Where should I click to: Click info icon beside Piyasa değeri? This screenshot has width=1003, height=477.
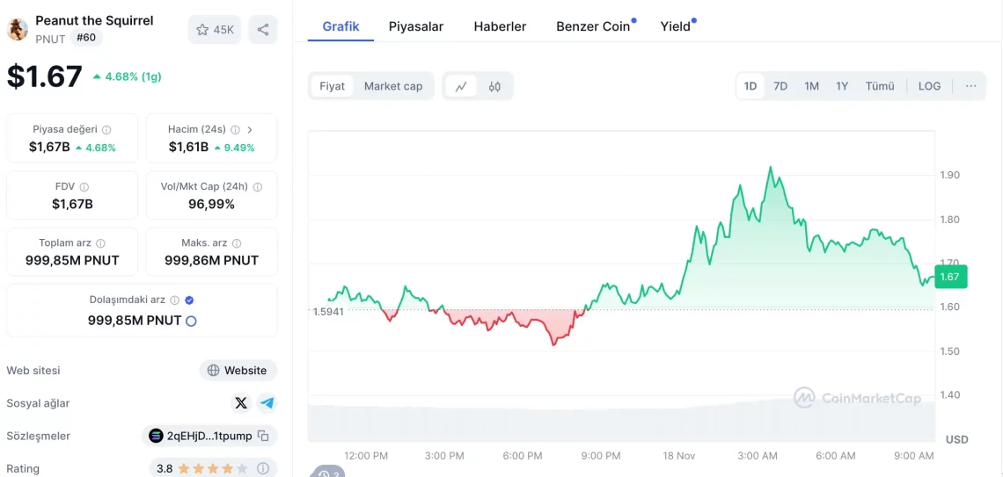pyautogui.click(x=106, y=129)
